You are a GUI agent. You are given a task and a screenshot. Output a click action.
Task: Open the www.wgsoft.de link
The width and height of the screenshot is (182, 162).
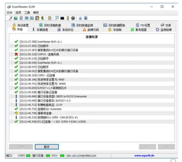(x=144, y=156)
